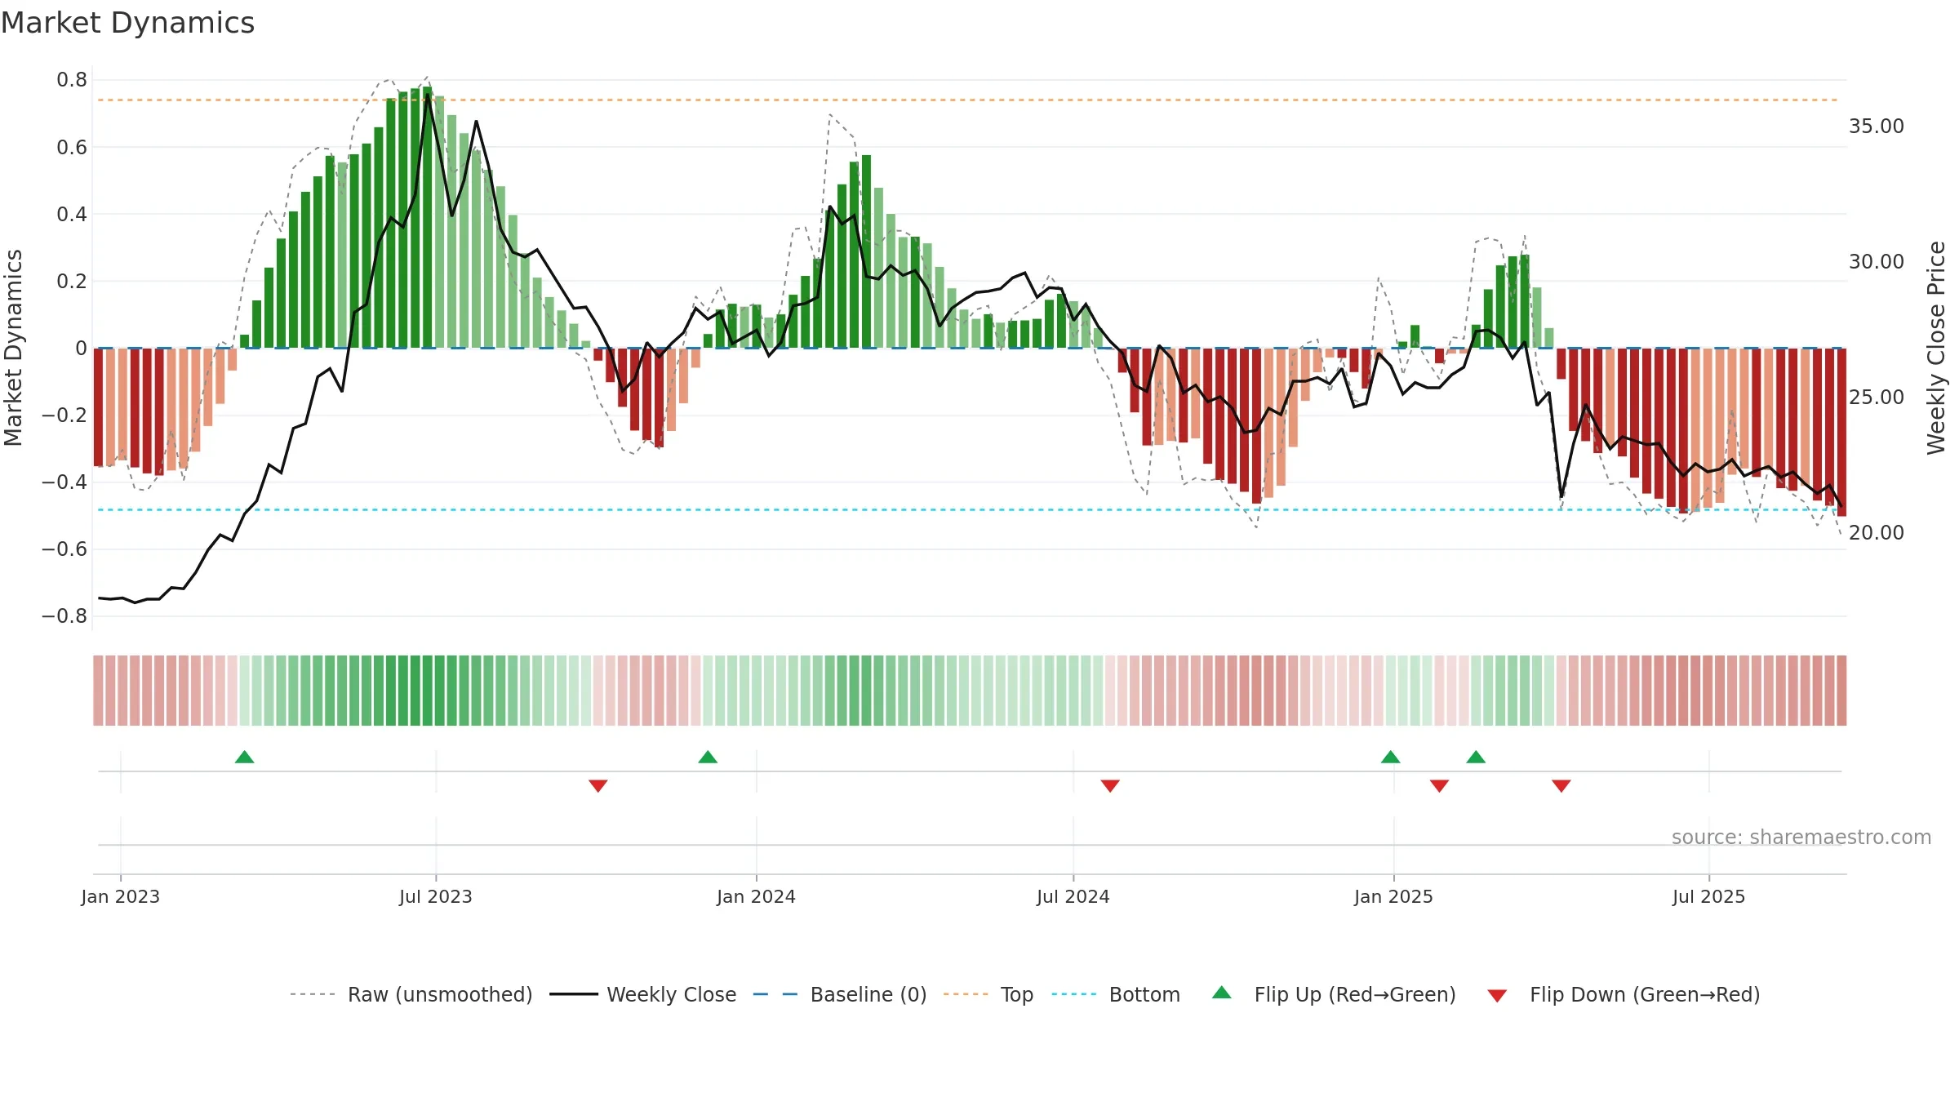
Task: Toggle the Raw (unsmoothed) legend entry
Action: coord(411,994)
